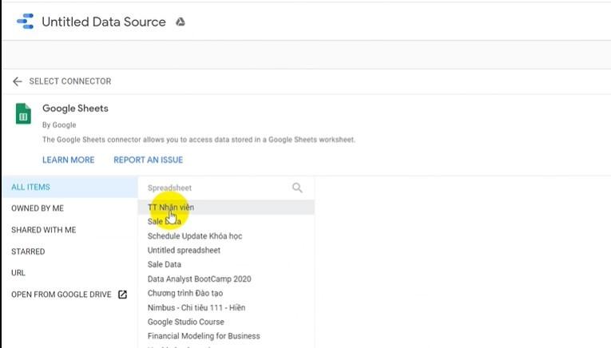Click the Report an Issue link
611x348 pixels.
148,160
